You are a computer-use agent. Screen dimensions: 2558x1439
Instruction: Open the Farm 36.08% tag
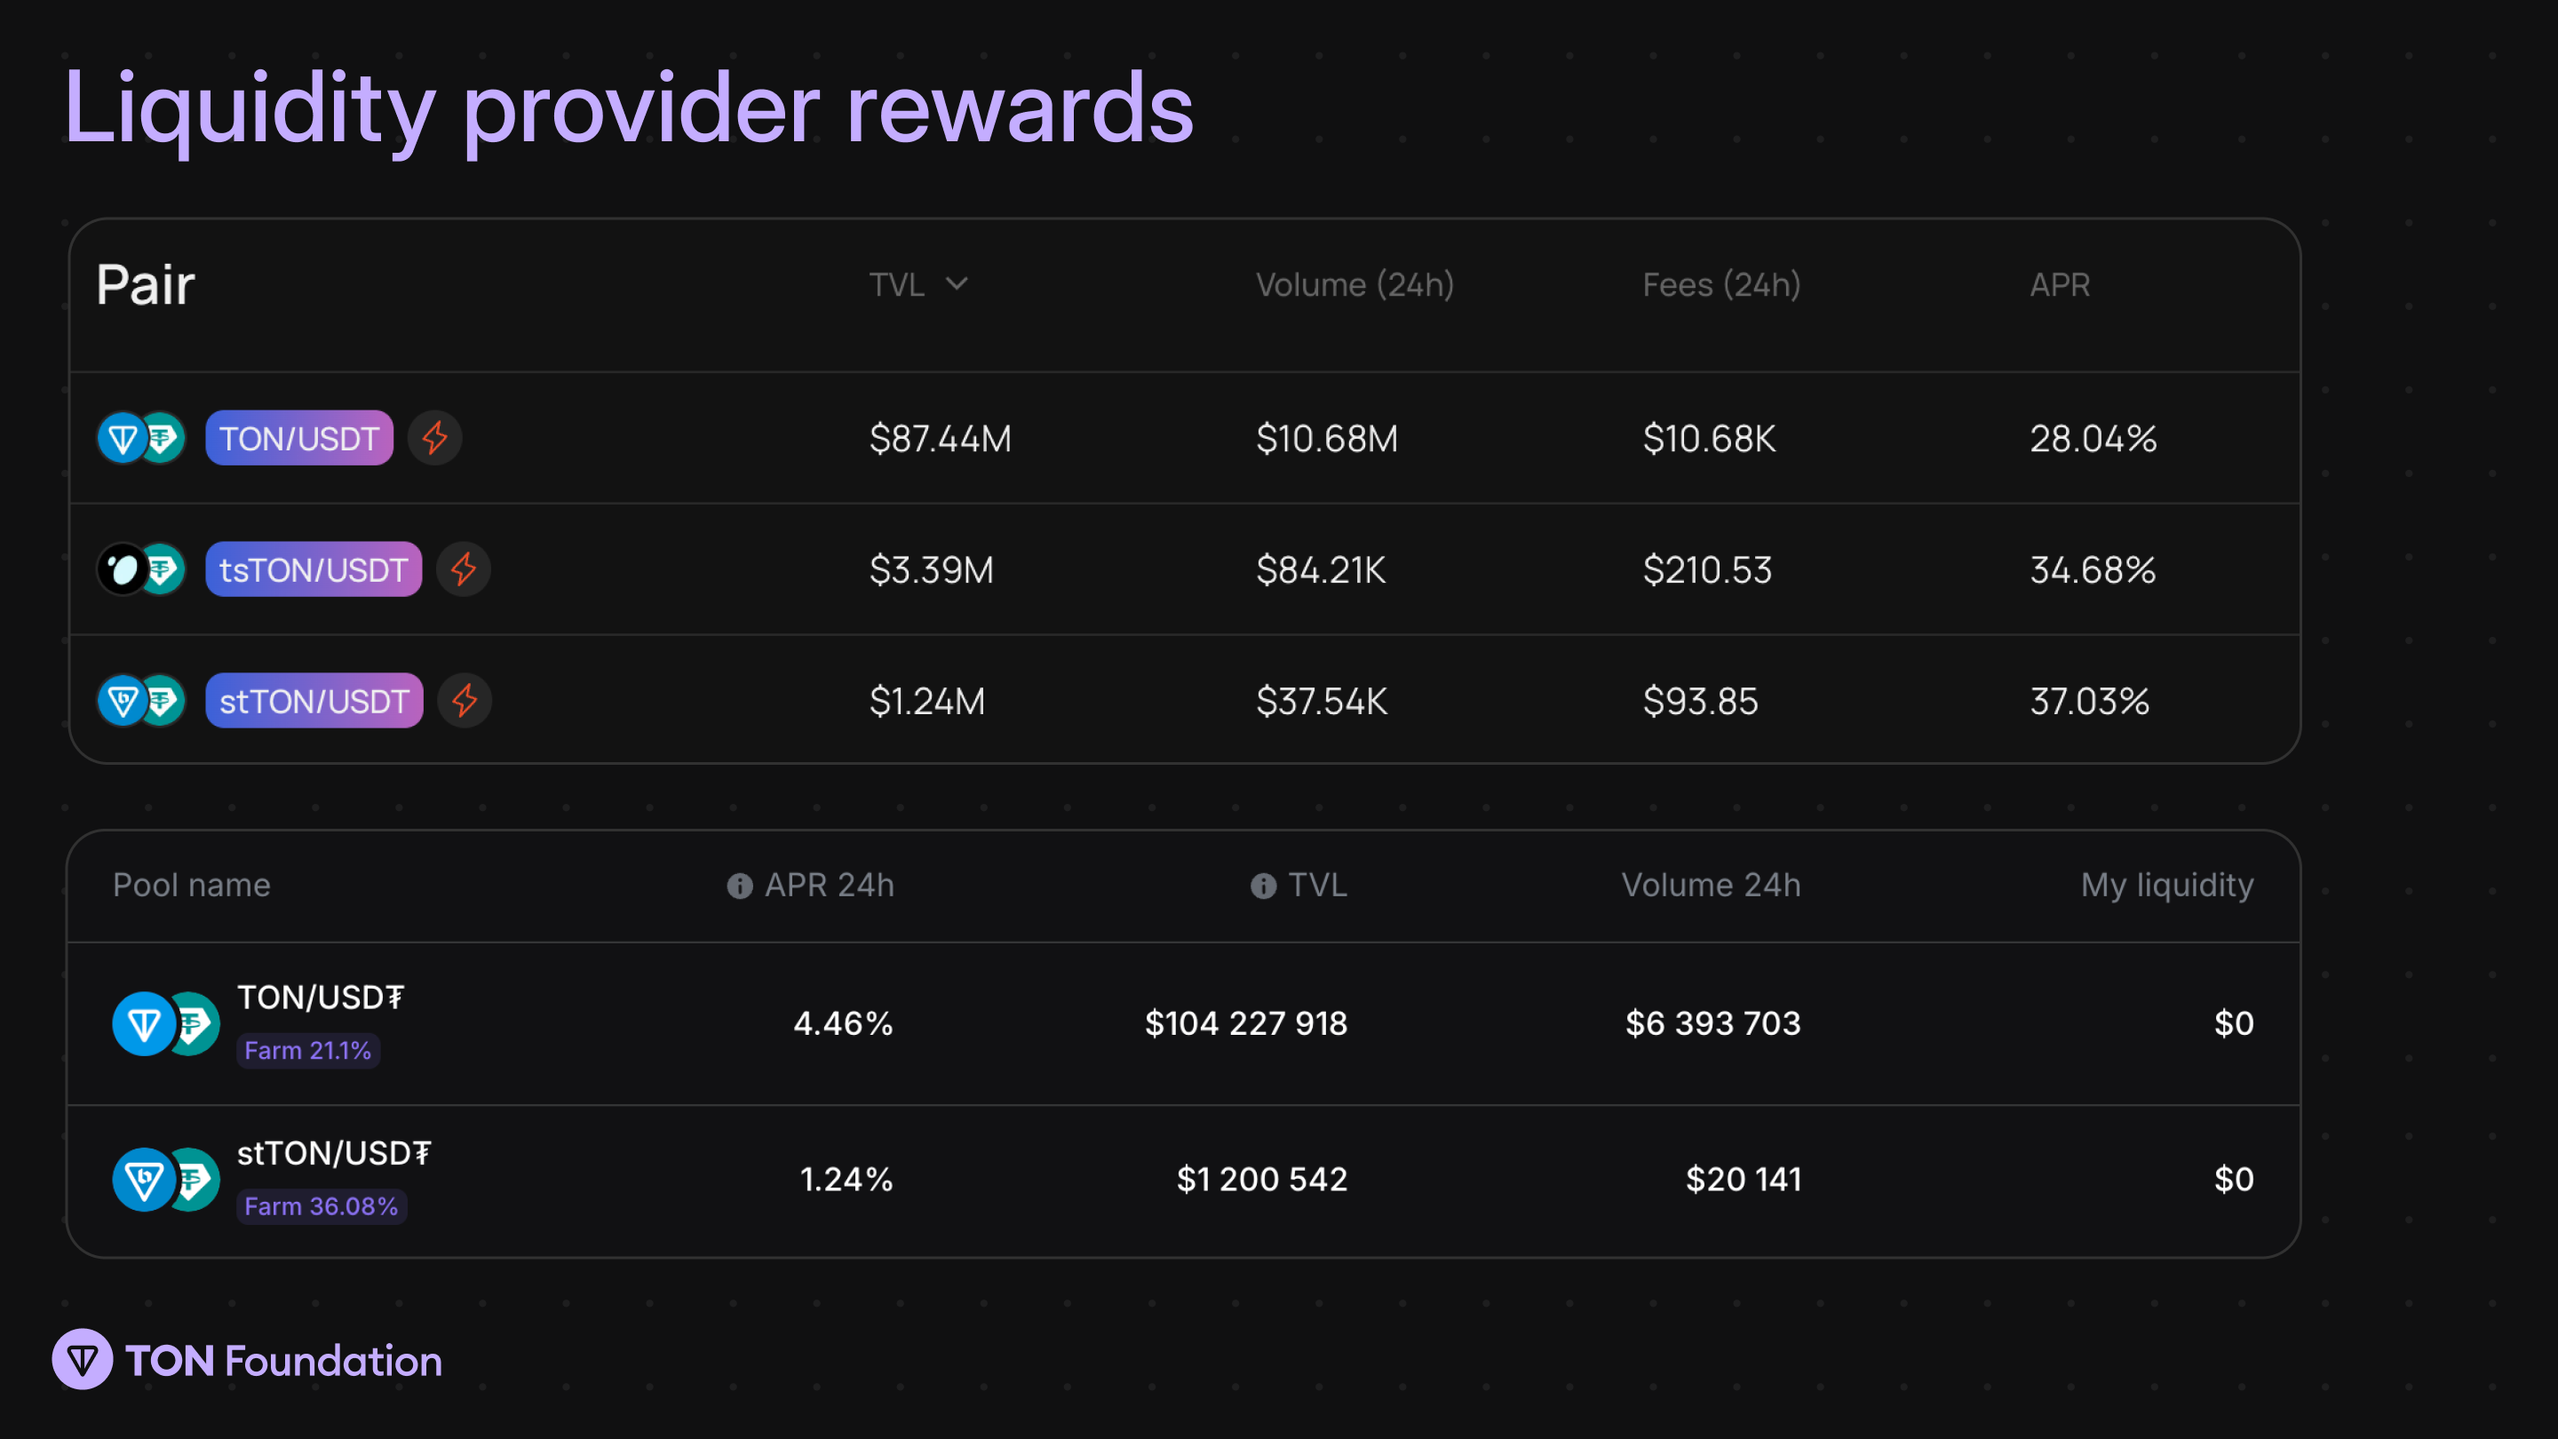point(322,1206)
